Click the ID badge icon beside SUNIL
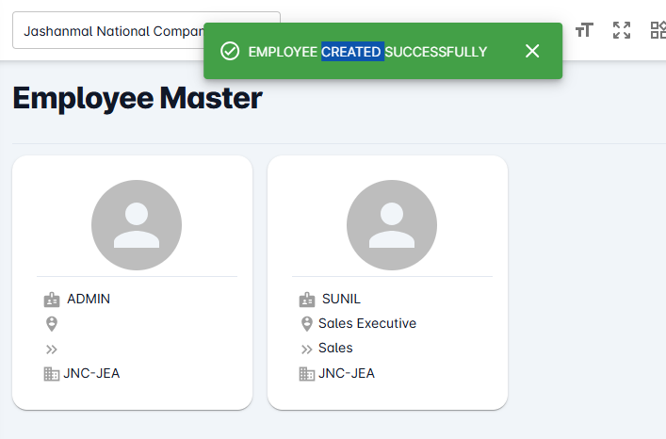 (307, 300)
